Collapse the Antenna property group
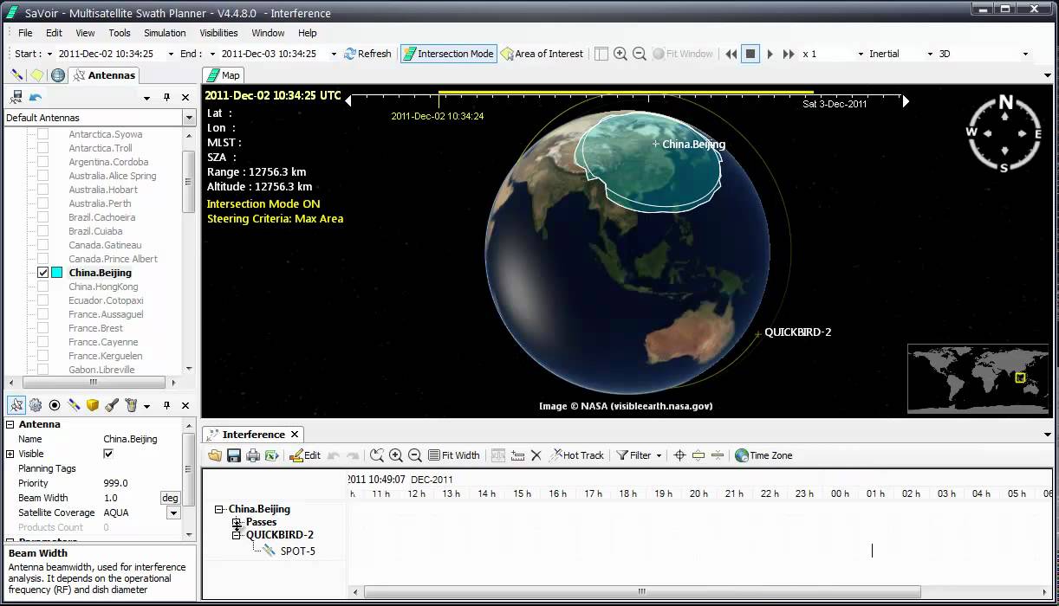Screen dimensions: 1059x606 tap(10, 424)
